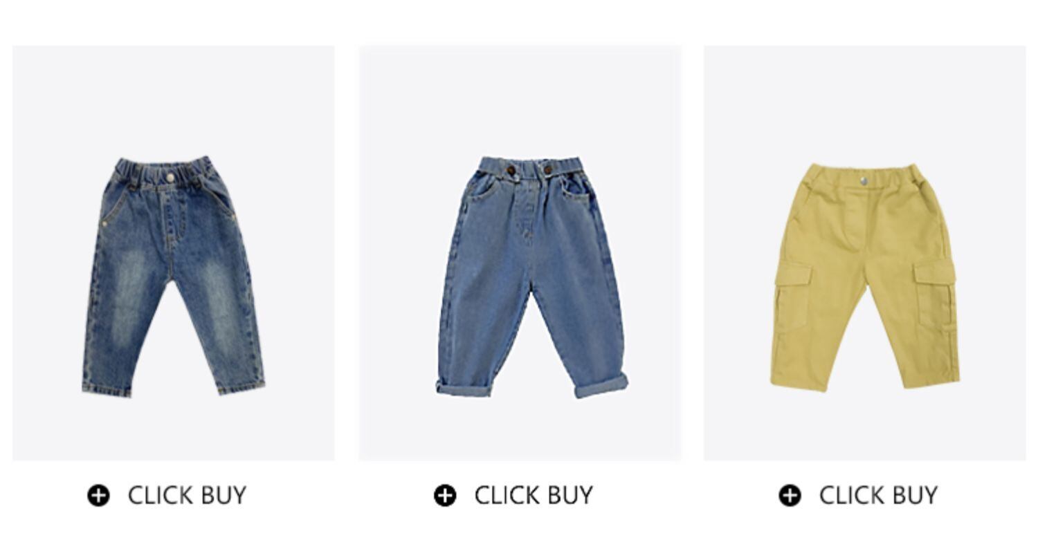This screenshot has width=1038, height=553.
Task: Click the plus icon under the rolled-cuff jeans
Action: click(x=445, y=496)
